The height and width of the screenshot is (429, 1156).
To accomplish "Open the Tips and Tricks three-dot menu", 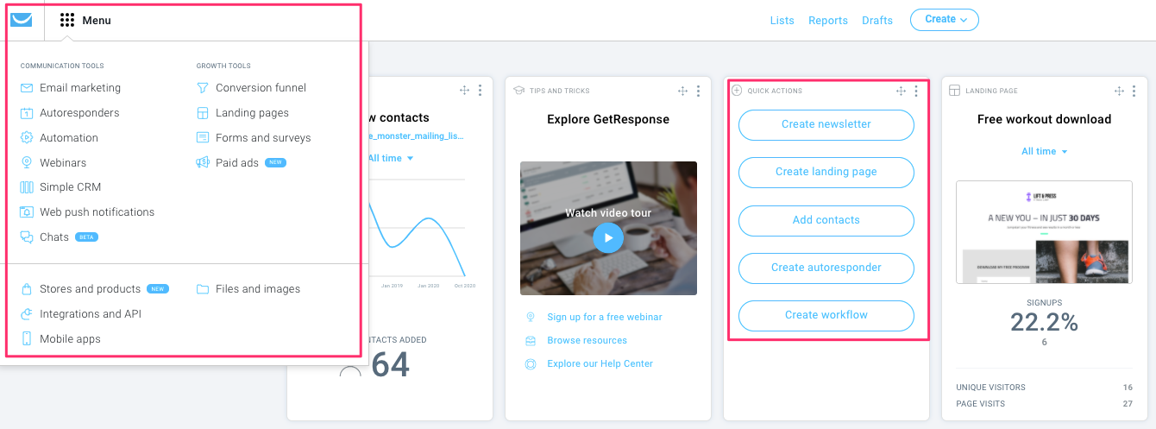I will point(698,91).
